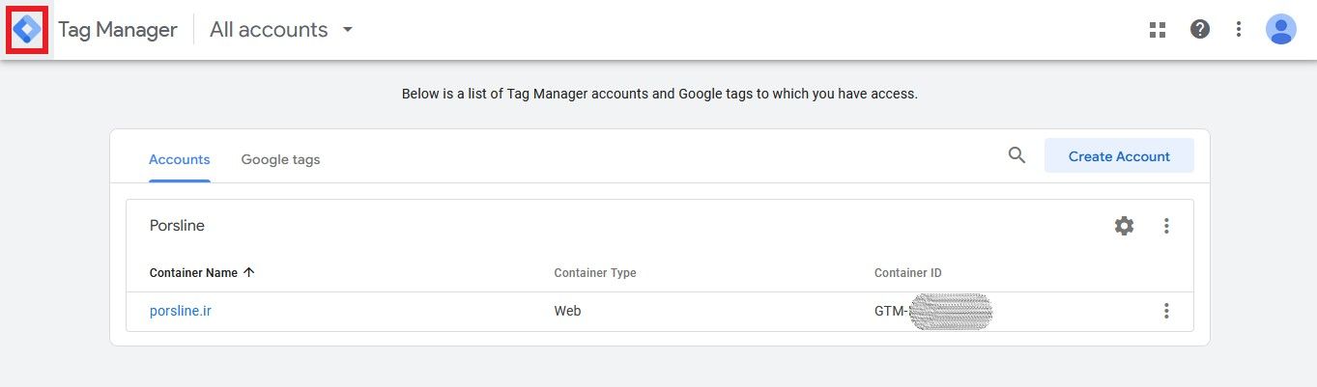1317x387 pixels.
Task: Click the Porsline account name
Action: [x=177, y=226]
